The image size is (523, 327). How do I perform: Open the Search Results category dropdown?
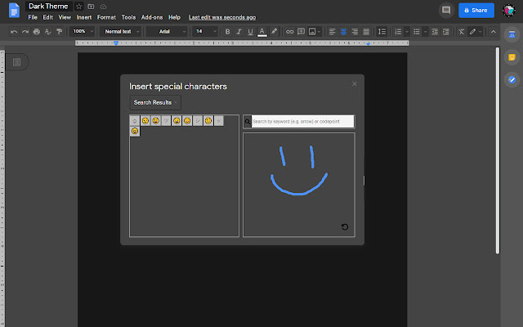[154, 102]
